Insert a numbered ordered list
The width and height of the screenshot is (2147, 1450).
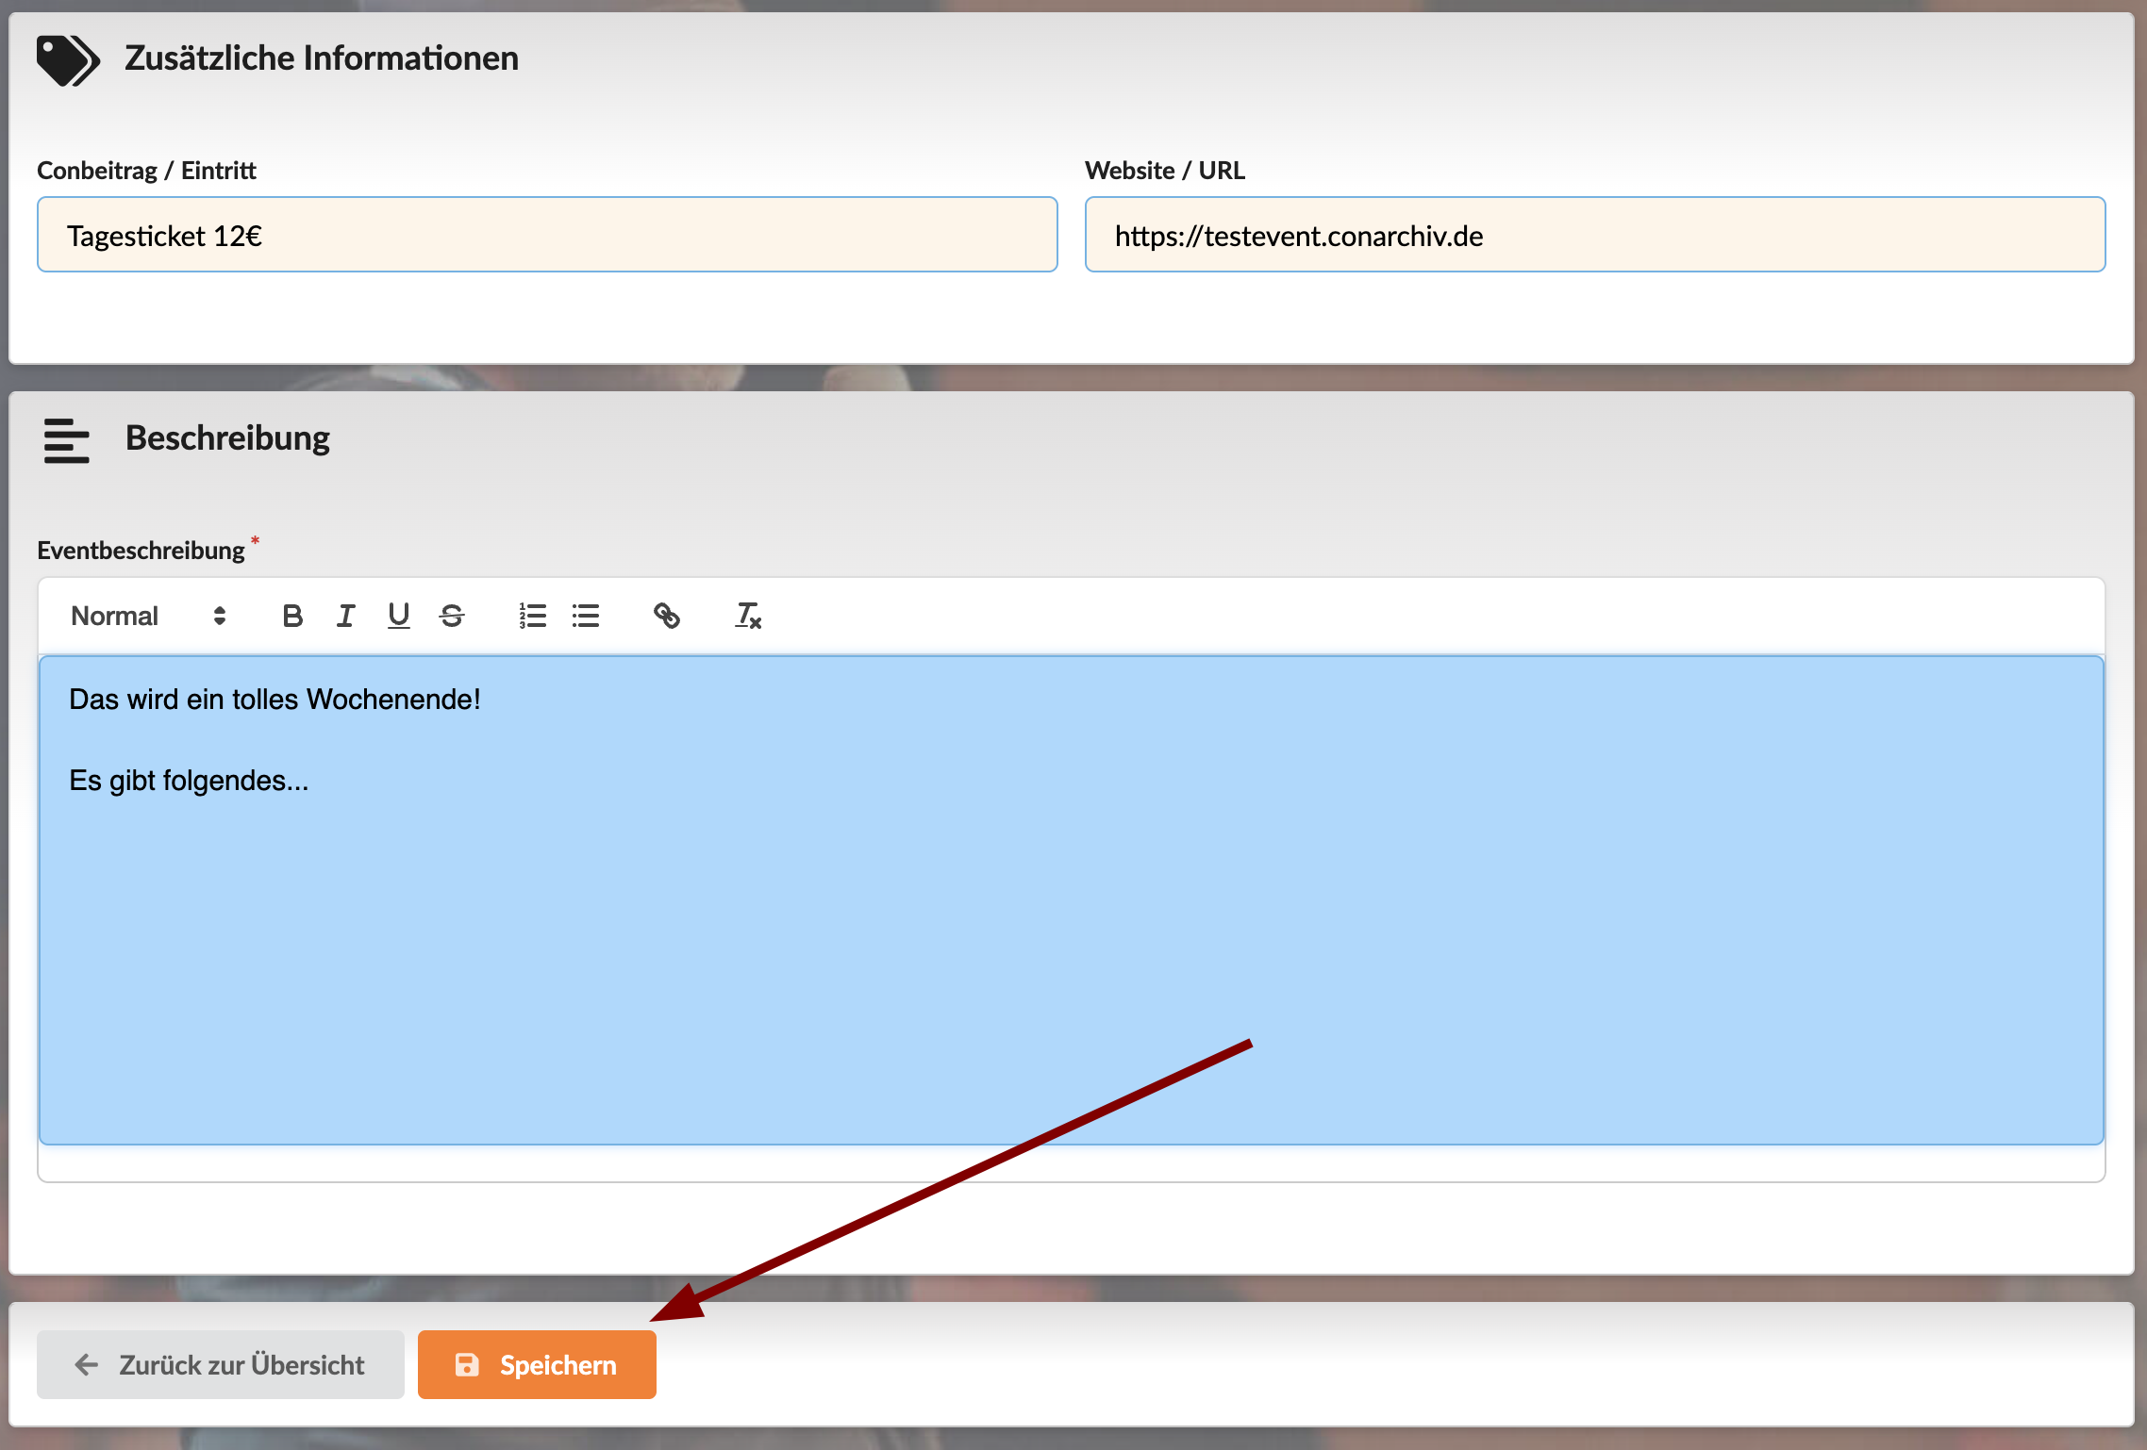[x=532, y=617]
